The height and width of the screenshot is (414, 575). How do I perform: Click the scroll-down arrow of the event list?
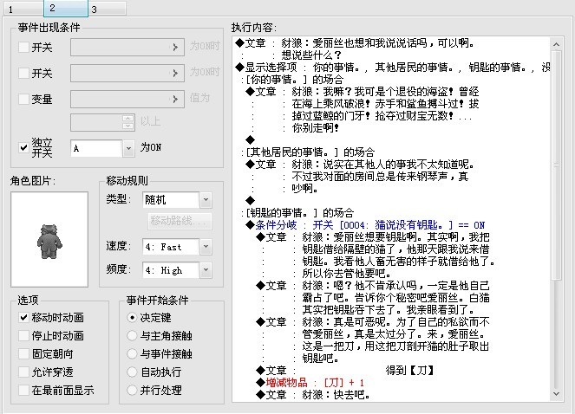[x=556, y=394]
